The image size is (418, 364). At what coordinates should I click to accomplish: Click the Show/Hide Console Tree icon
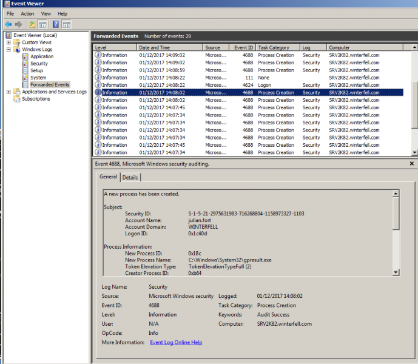(42, 24)
